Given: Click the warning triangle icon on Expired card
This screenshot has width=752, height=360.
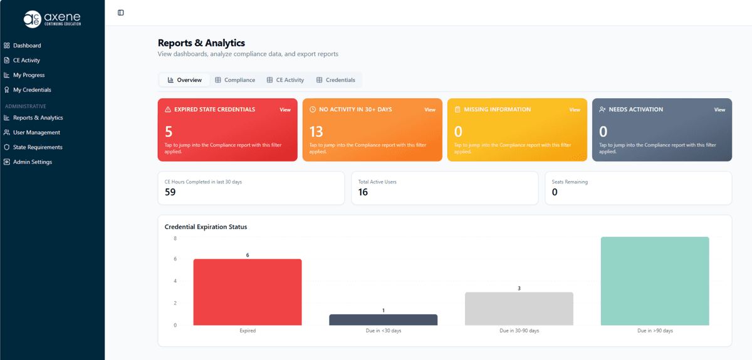Looking at the screenshot, I should coord(168,110).
